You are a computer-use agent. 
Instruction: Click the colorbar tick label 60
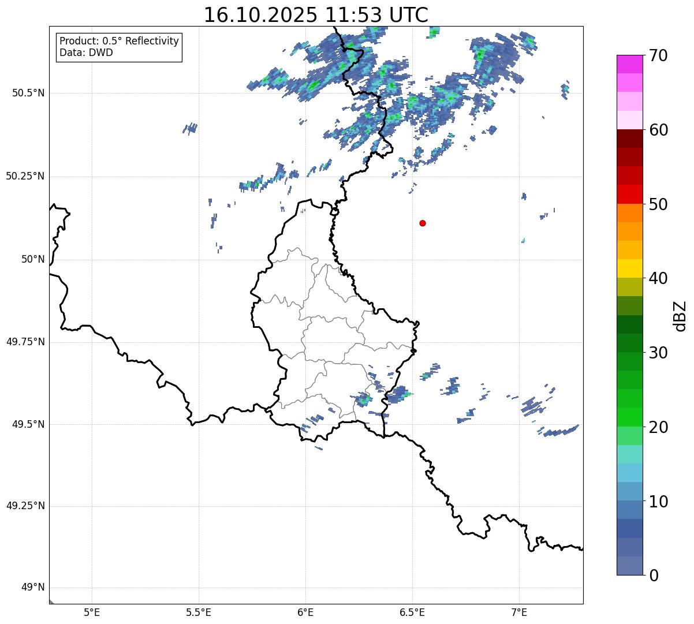click(x=658, y=130)
